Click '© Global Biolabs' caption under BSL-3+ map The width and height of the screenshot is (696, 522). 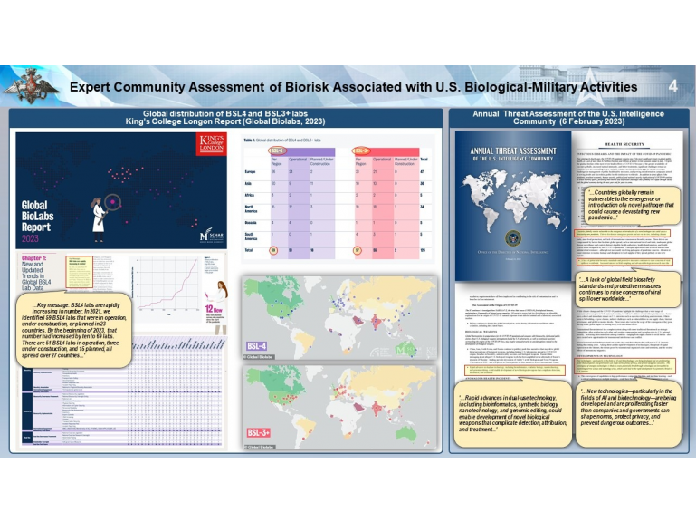(x=260, y=447)
